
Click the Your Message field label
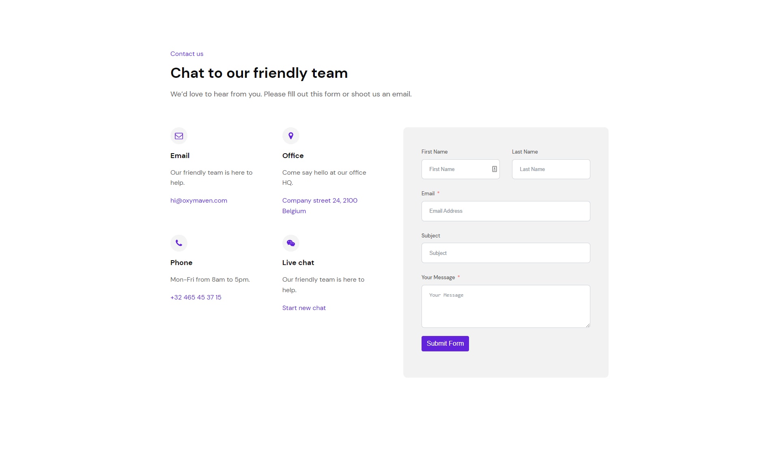click(438, 278)
